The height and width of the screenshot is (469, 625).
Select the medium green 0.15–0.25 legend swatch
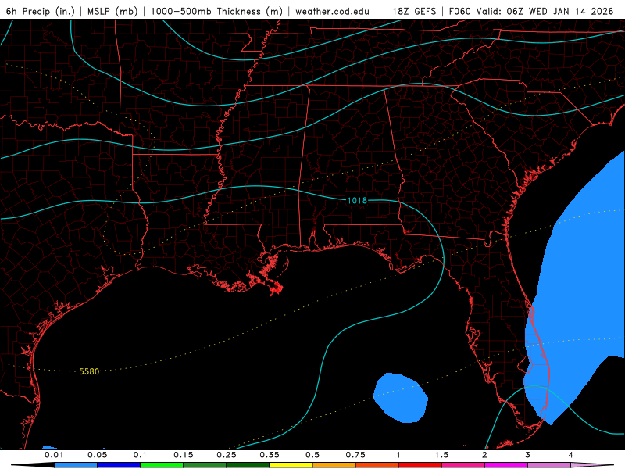click(x=205, y=465)
